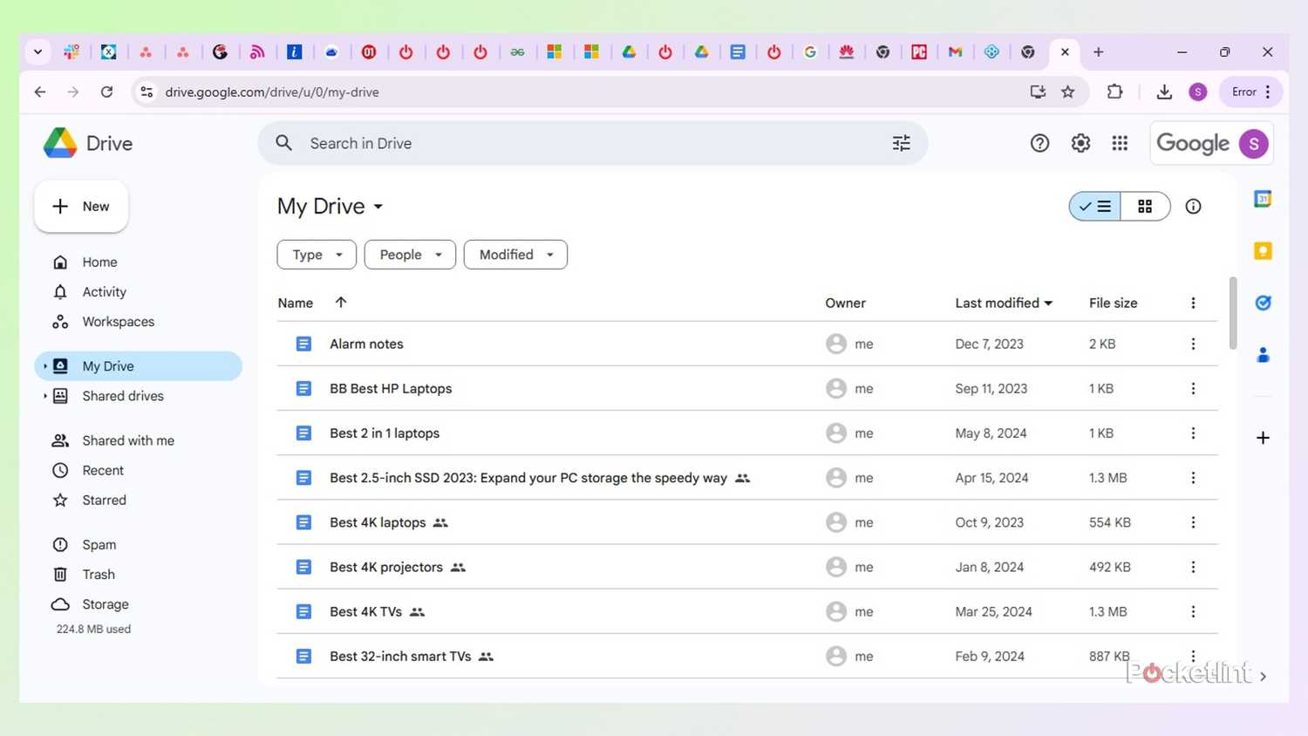Open the Google apps launcher grid
1308x736 pixels.
[x=1121, y=143]
